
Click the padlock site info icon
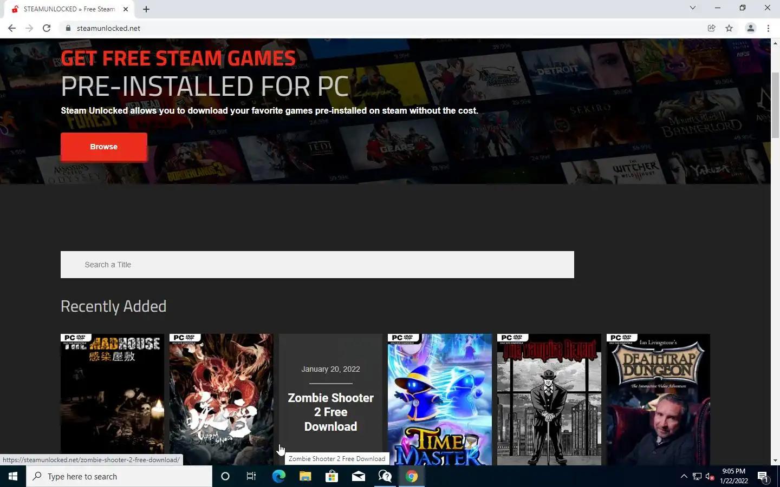point(68,28)
